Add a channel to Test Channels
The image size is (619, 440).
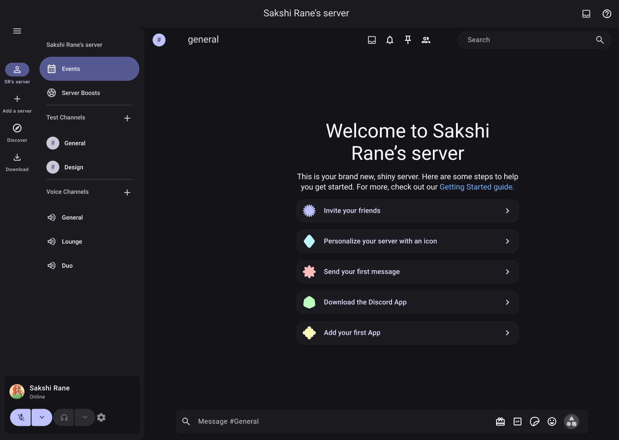tap(127, 118)
